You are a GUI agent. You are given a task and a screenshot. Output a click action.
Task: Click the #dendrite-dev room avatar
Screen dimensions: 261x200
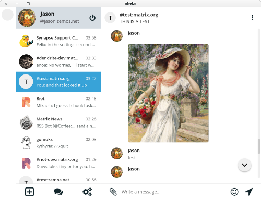point(26,61)
